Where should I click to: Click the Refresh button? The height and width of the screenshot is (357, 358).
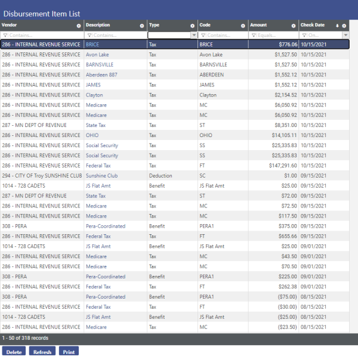(42, 352)
